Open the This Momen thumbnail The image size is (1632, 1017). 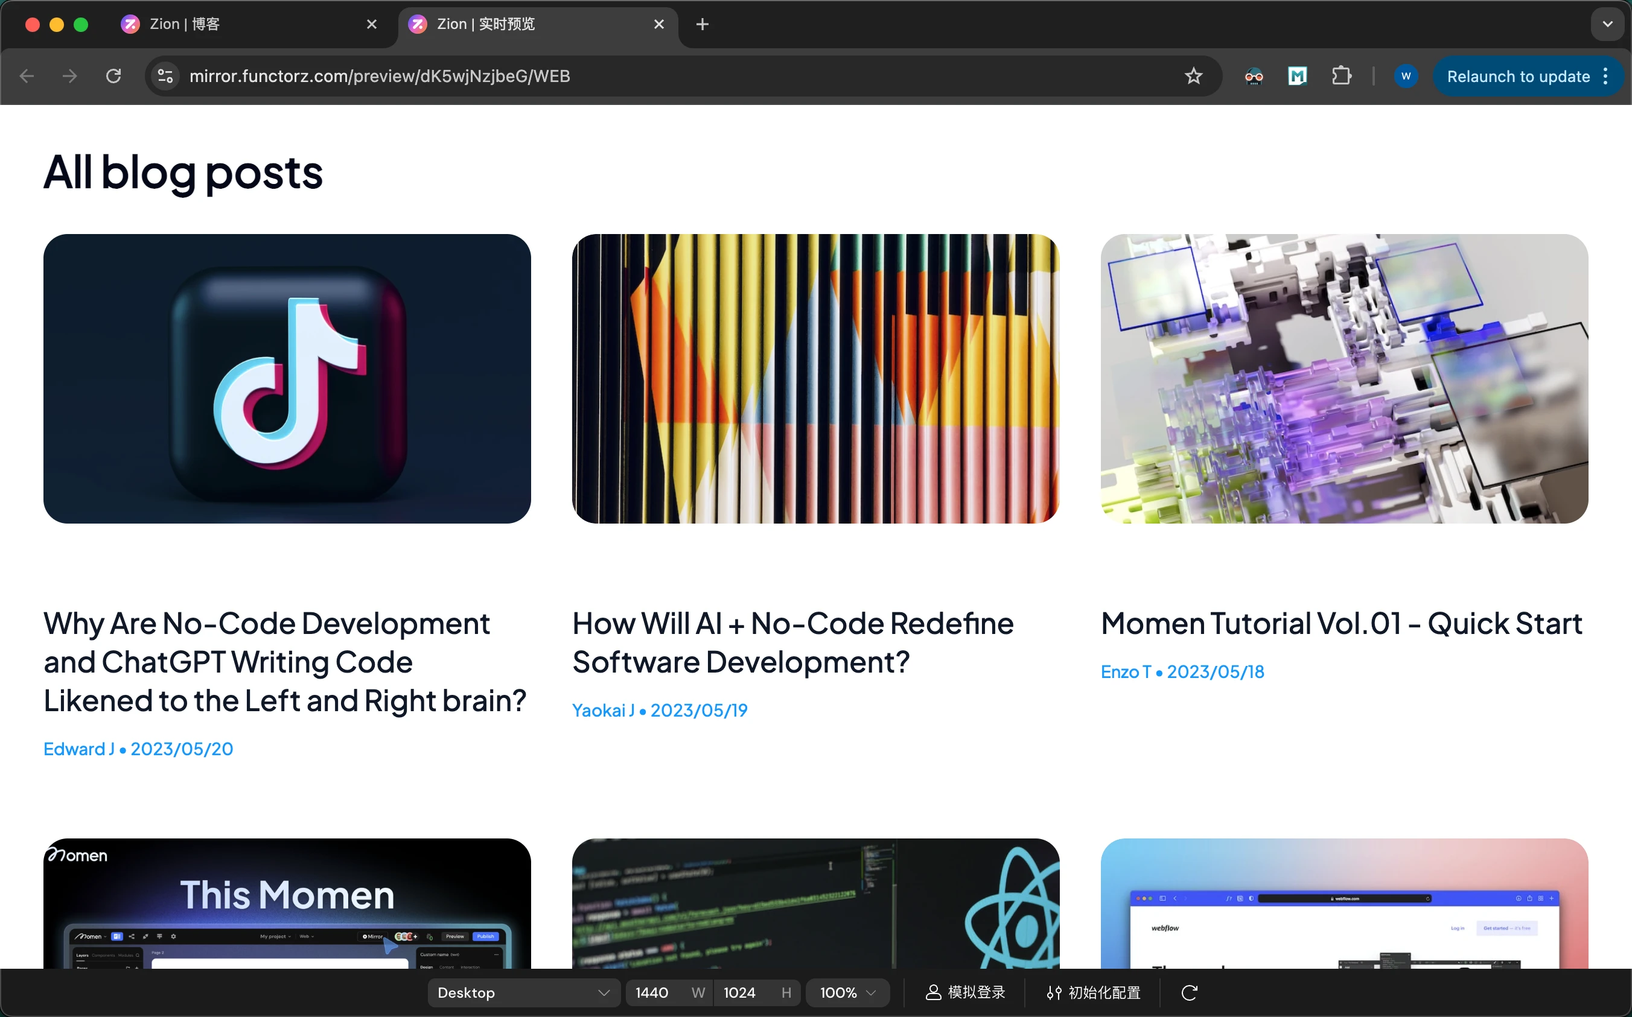tap(287, 904)
